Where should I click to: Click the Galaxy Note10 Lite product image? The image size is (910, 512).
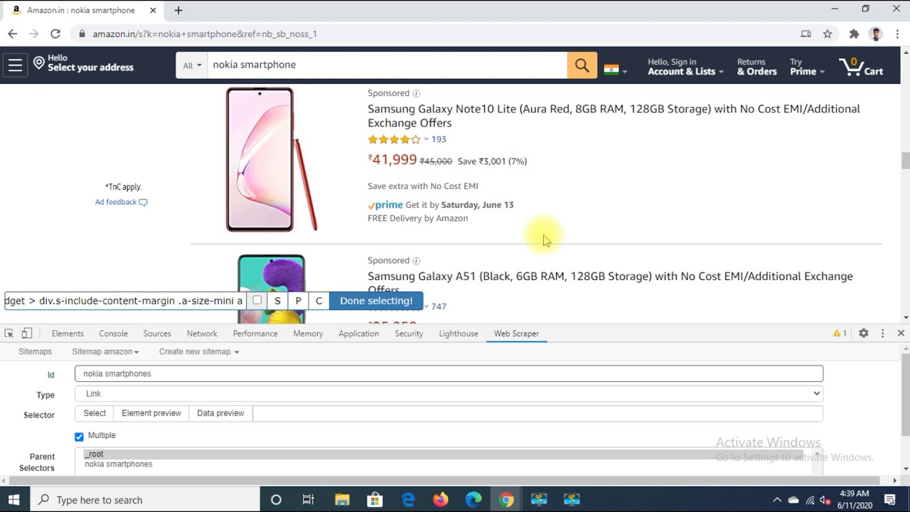tap(272, 159)
